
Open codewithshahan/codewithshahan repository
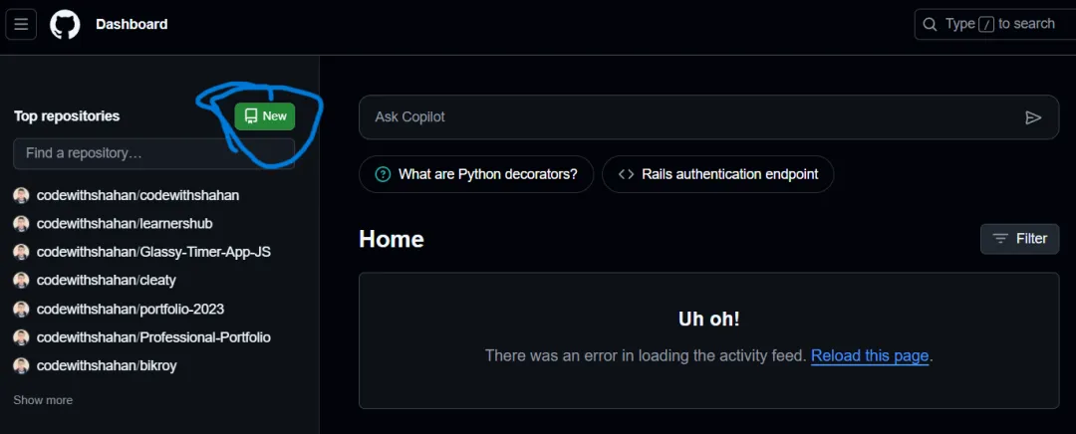[x=137, y=195]
